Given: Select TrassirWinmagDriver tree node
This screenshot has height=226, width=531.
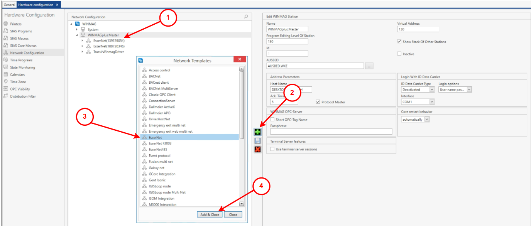Looking at the screenshot, I should (x=108, y=52).
